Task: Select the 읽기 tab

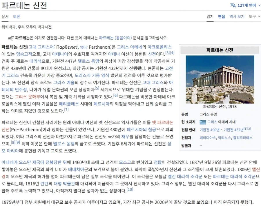Action: pos(210,17)
